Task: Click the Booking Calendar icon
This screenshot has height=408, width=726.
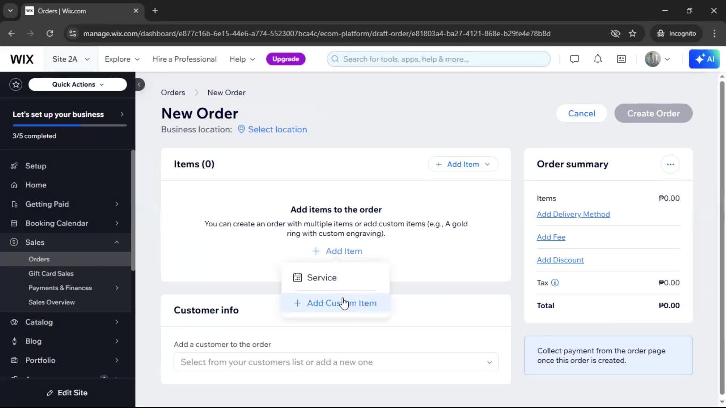Action: coord(14,223)
